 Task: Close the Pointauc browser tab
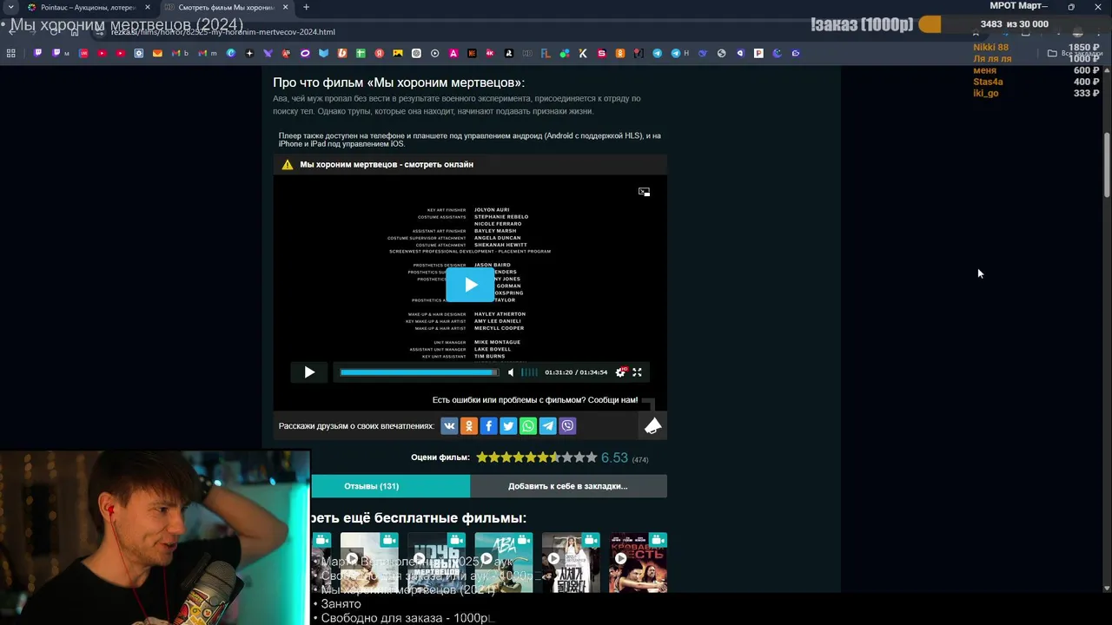[x=146, y=7]
